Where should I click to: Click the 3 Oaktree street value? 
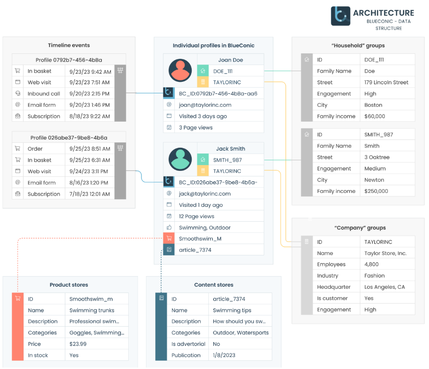click(377, 157)
